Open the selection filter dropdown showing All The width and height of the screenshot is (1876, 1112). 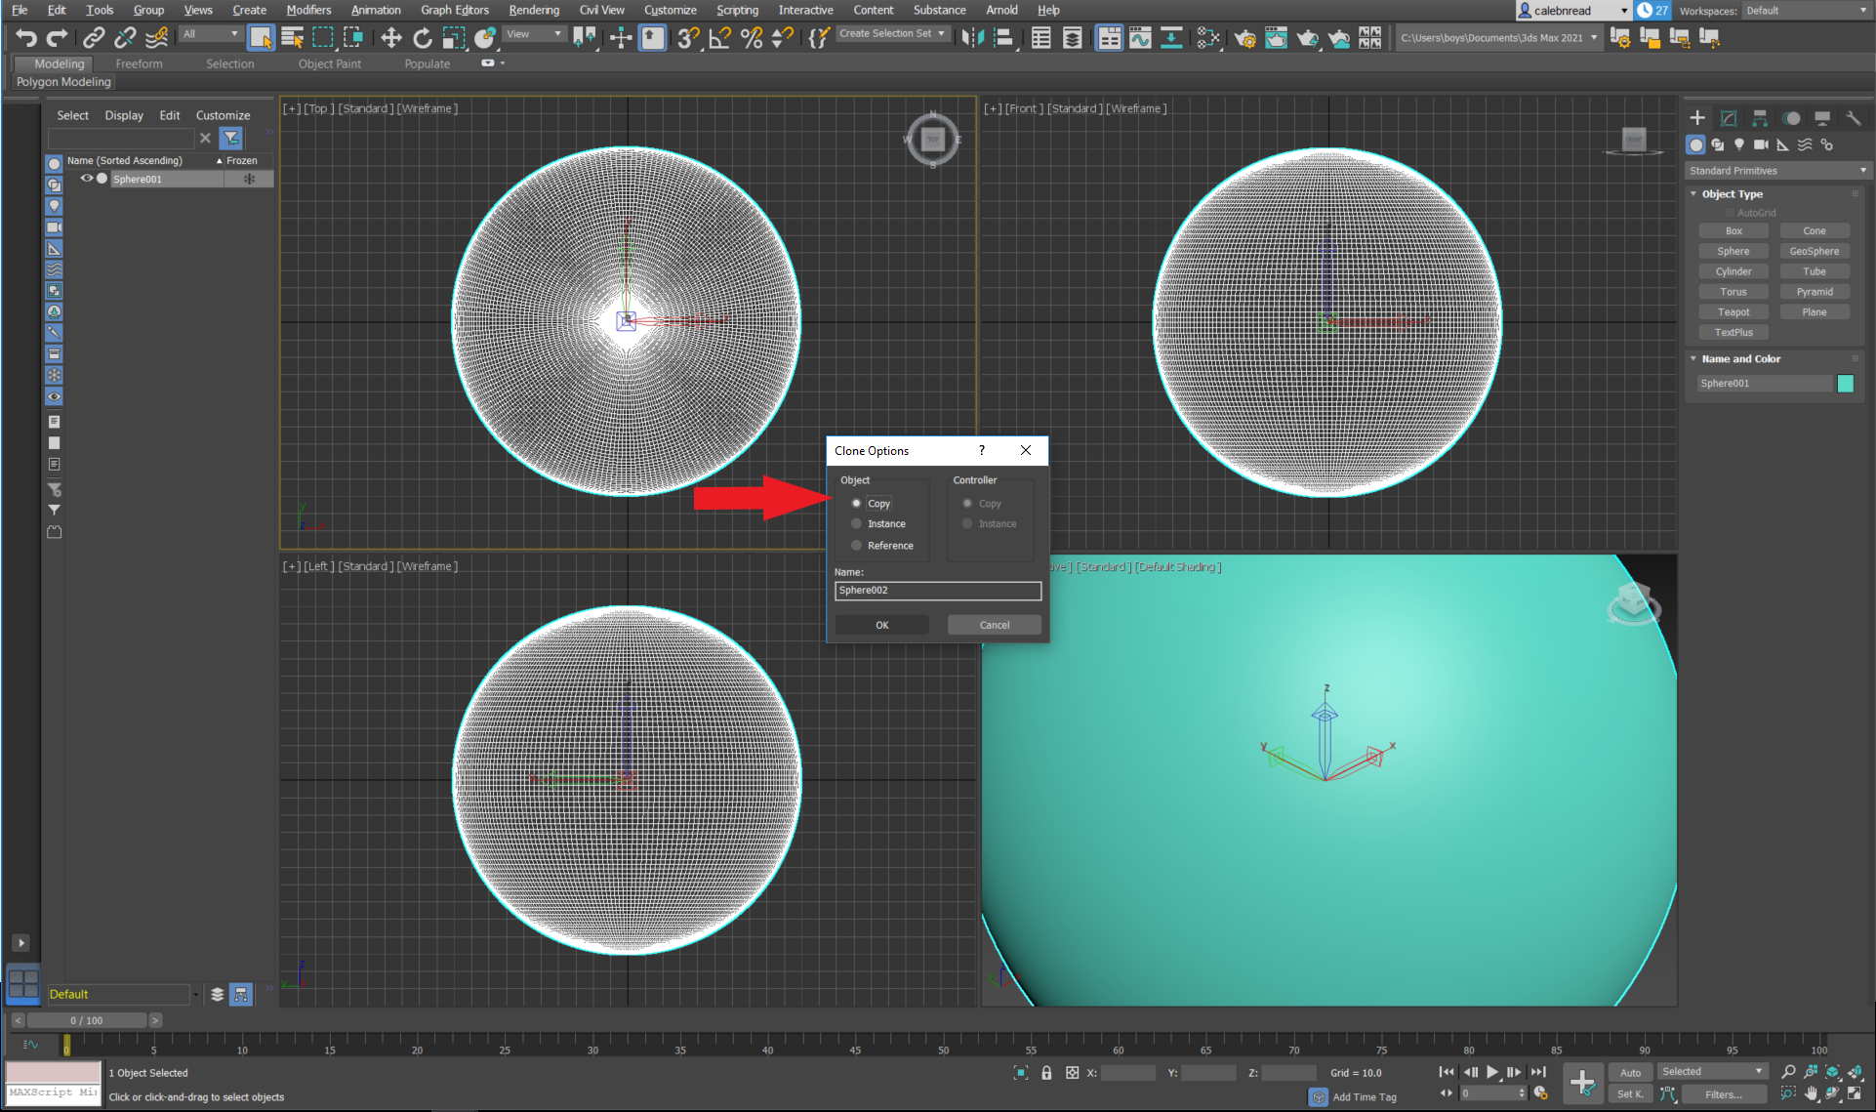coord(209,33)
